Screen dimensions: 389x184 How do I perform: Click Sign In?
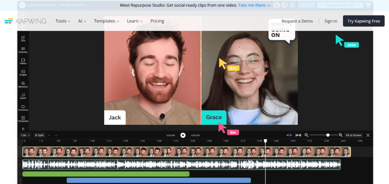331,21
